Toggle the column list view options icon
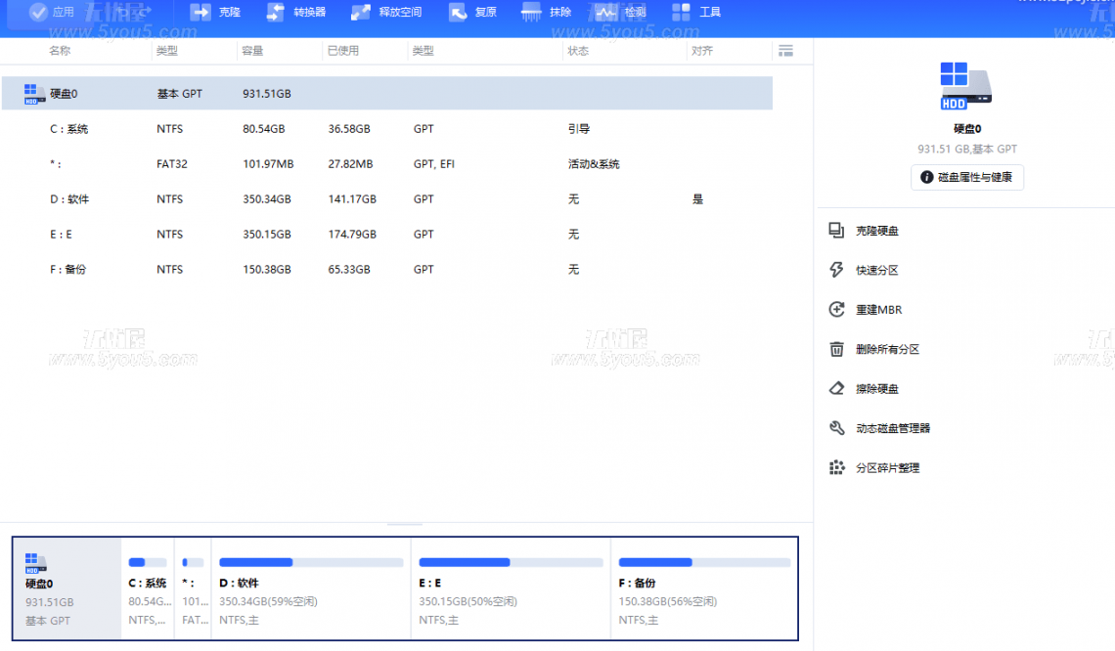Image resolution: width=1115 pixels, height=651 pixels. 785,51
